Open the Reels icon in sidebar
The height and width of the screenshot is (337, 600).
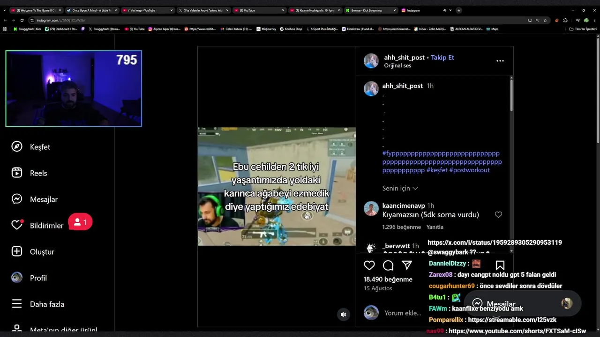(x=17, y=173)
